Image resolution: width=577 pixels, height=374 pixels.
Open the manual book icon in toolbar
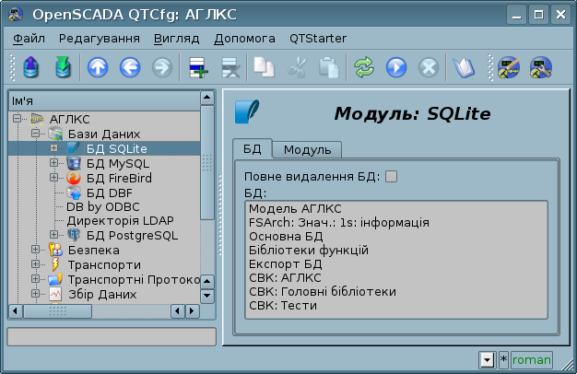point(462,67)
